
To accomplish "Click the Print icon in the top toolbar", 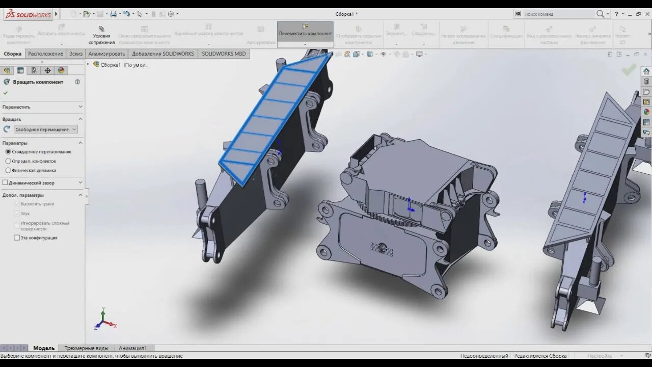I will [113, 14].
